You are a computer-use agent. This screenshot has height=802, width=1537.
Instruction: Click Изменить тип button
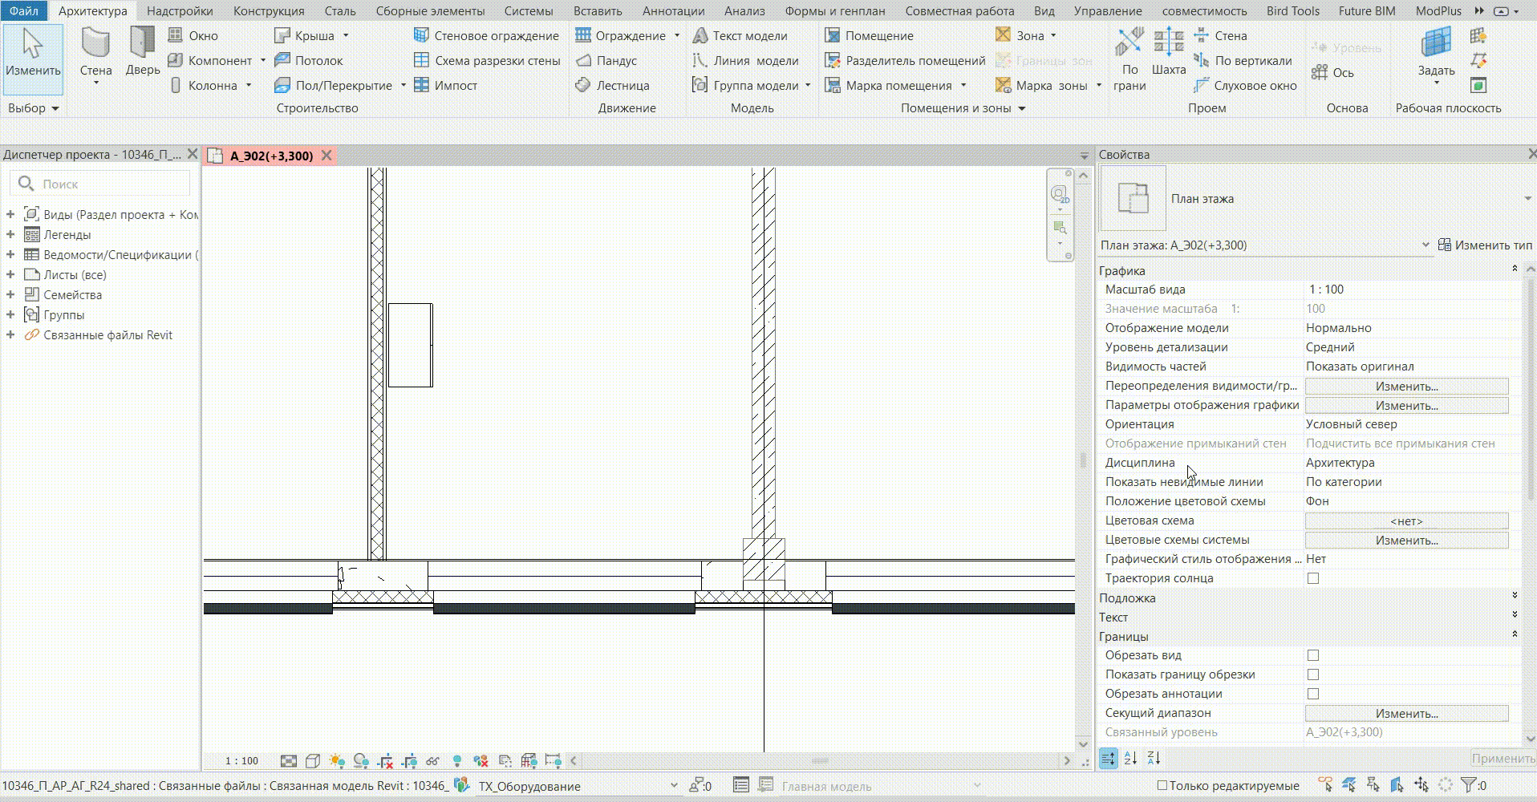(x=1485, y=245)
